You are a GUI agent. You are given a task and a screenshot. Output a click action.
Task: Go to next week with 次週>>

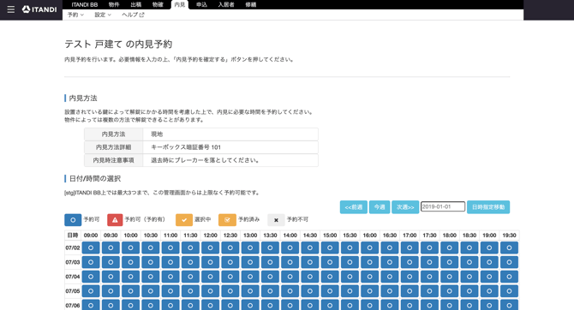pos(405,207)
